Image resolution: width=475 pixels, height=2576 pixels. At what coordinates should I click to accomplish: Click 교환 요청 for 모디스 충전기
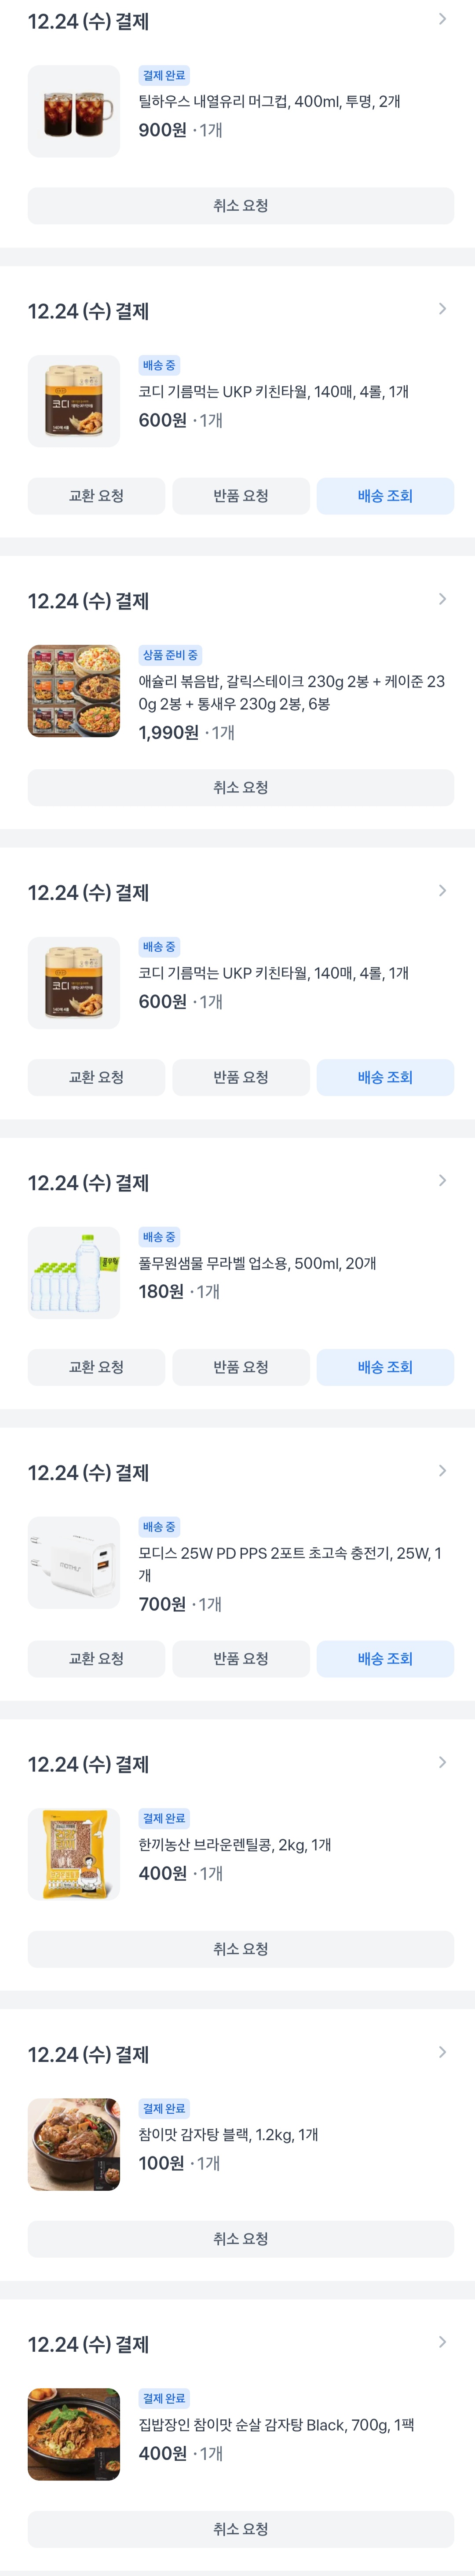(96, 1658)
